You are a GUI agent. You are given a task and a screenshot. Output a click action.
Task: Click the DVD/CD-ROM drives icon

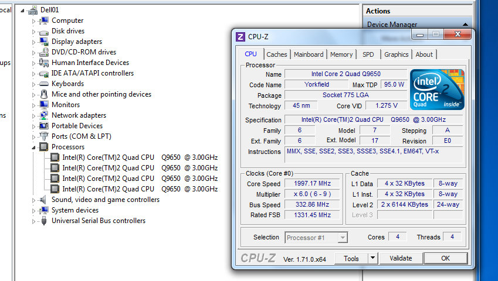pyautogui.click(x=43, y=52)
